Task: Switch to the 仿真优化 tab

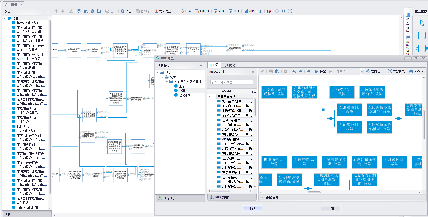Action: click(x=229, y=65)
